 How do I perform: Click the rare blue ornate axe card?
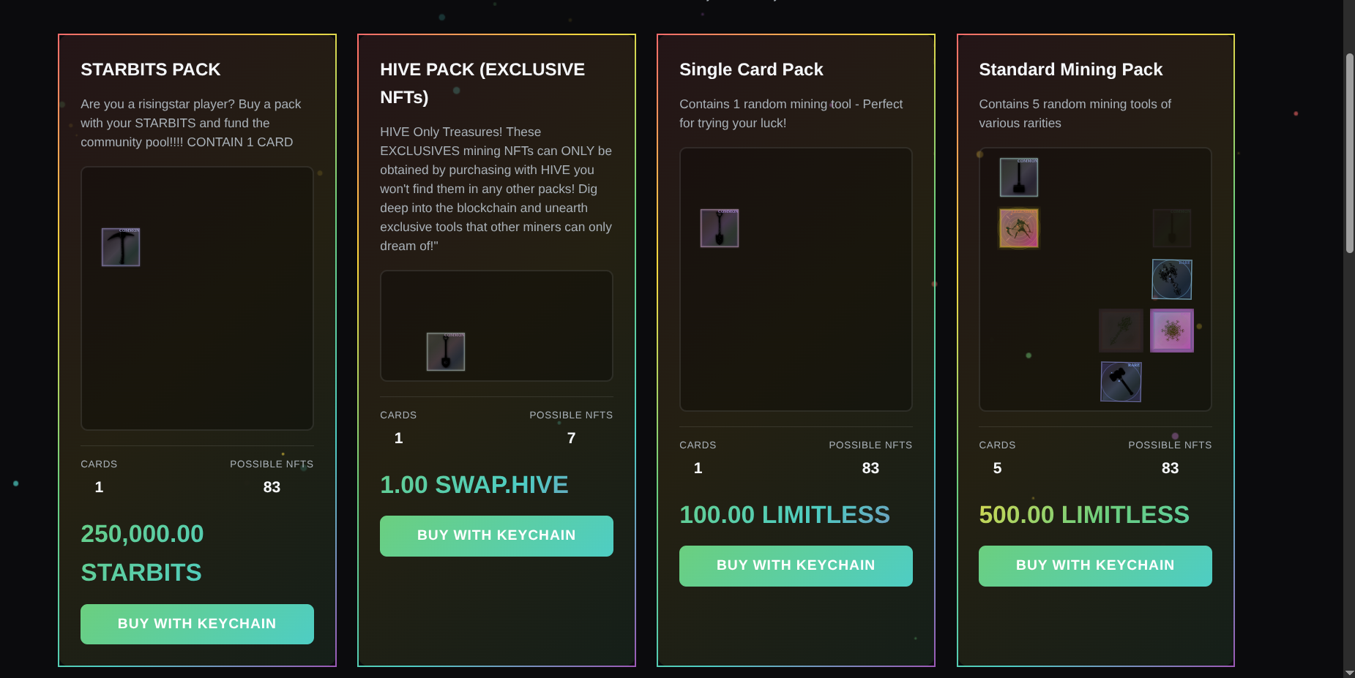[x=1172, y=279]
